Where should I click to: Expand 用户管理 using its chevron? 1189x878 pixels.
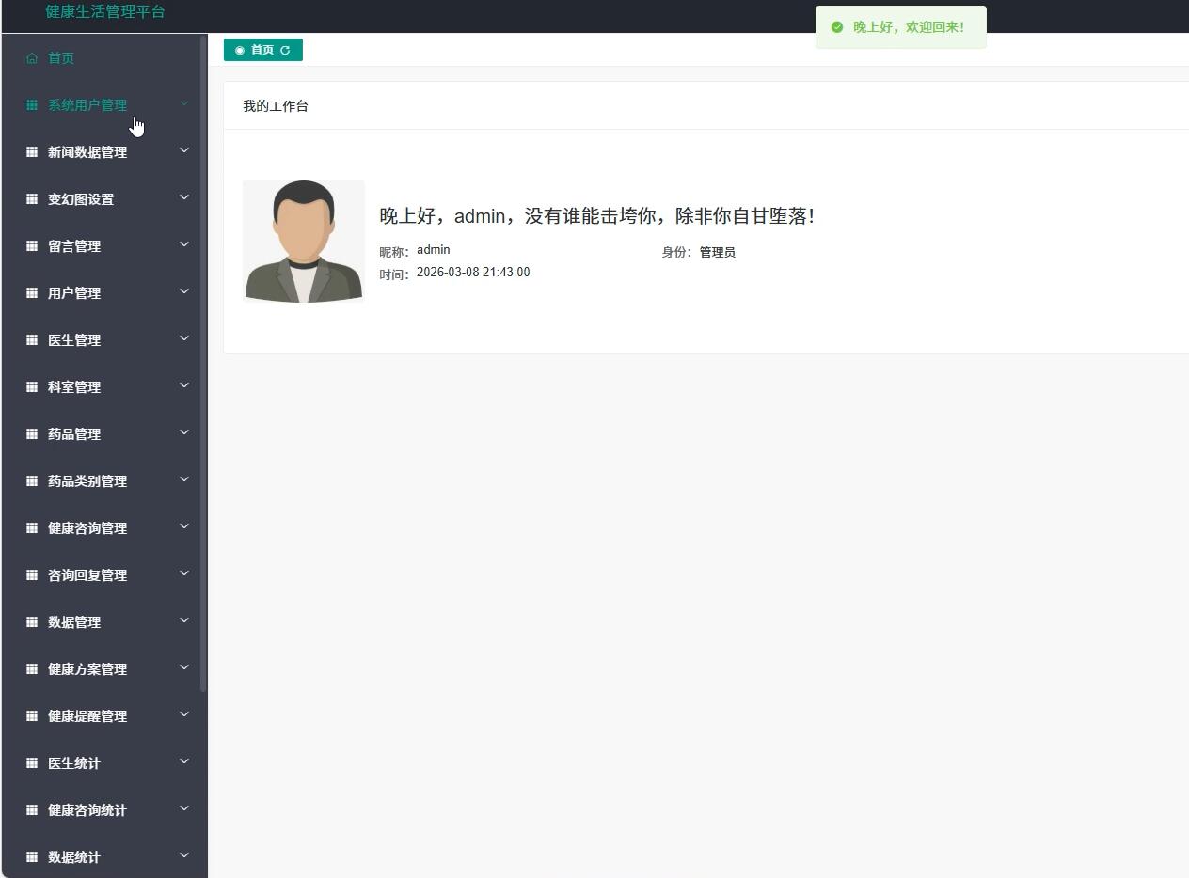coord(184,291)
